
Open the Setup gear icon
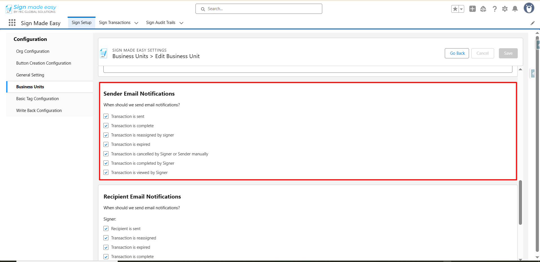(x=505, y=9)
